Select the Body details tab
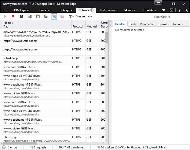This screenshot has height=150, width=190. (133, 24)
